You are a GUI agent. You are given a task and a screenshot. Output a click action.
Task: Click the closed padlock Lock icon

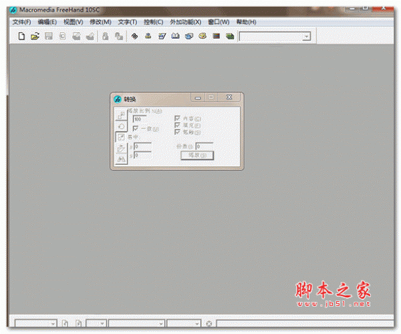(x=105, y=36)
